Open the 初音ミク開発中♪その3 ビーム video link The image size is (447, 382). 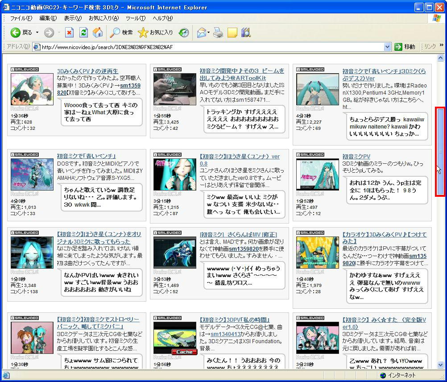[242, 75]
